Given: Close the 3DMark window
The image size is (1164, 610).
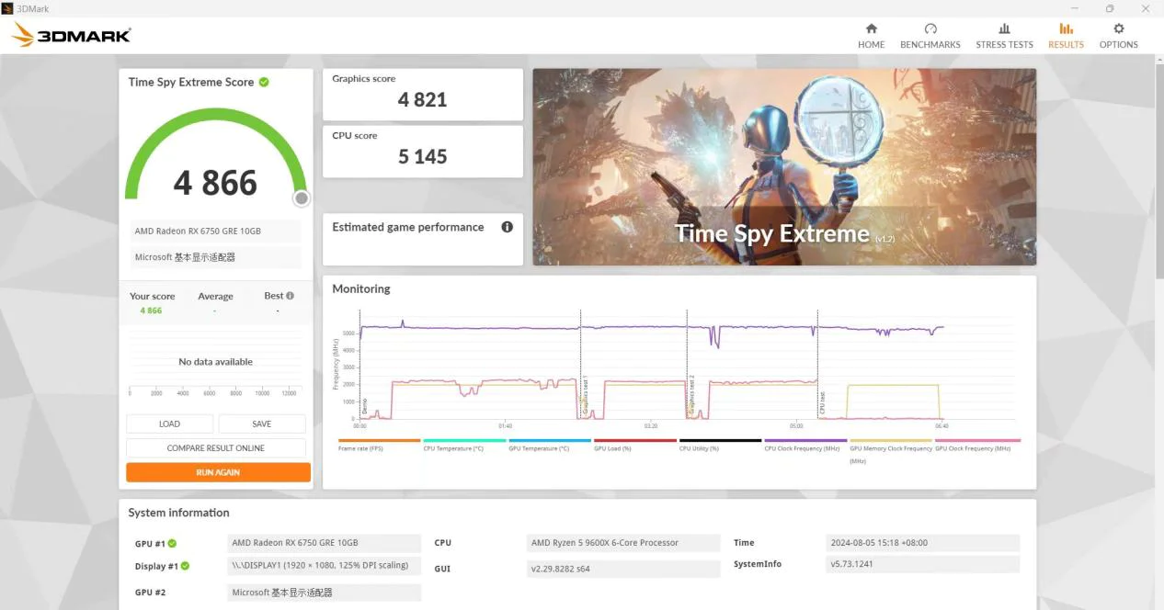Looking at the screenshot, I should (1146, 8).
